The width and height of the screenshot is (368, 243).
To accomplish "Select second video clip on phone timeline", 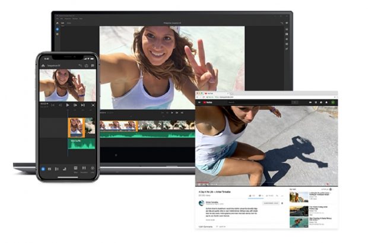I will (90, 126).
